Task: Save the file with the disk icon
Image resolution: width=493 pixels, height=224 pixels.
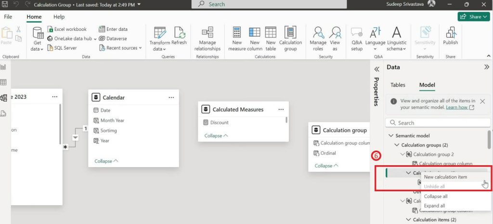Action: [5, 5]
